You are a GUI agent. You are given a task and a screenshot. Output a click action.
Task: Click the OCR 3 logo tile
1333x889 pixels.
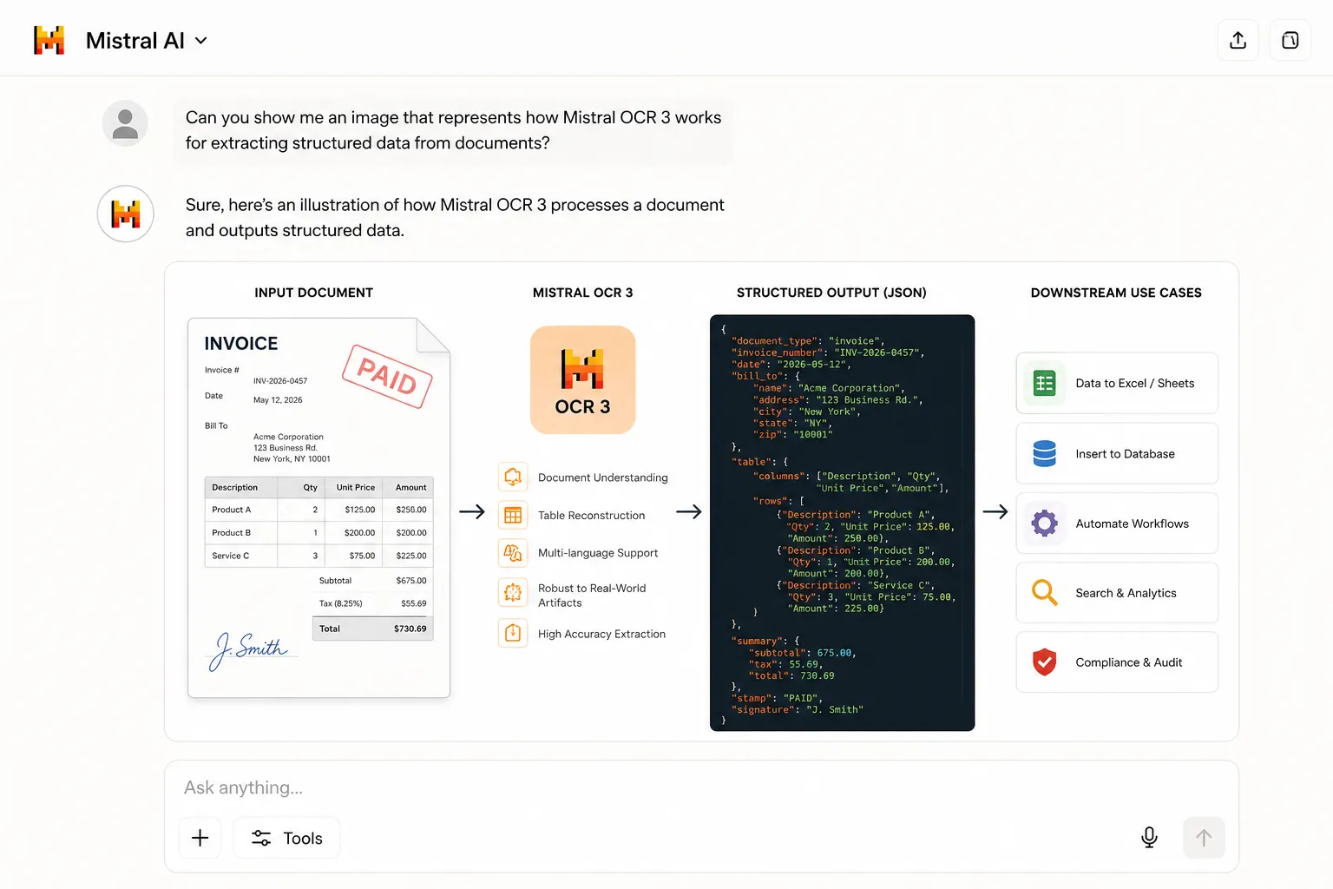click(583, 379)
